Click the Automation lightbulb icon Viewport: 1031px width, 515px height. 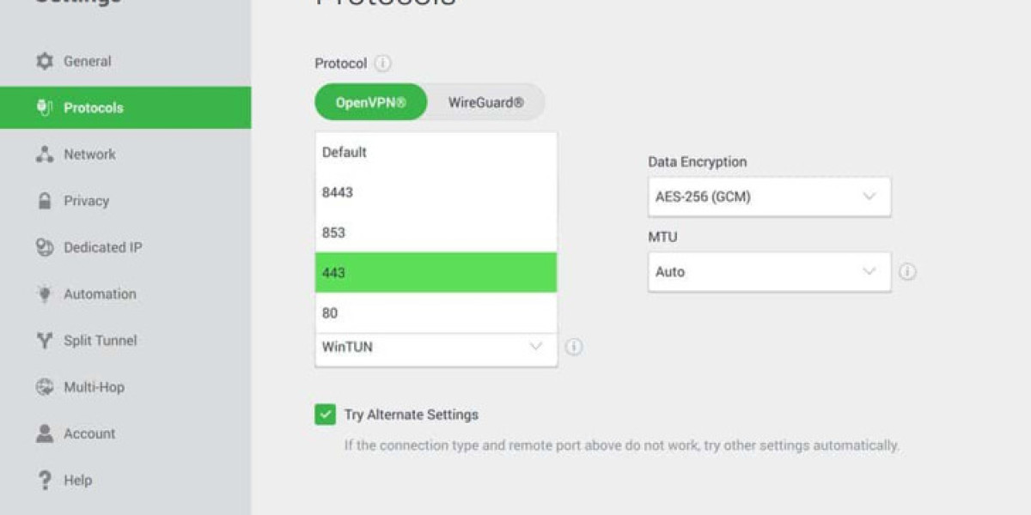tap(45, 294)
